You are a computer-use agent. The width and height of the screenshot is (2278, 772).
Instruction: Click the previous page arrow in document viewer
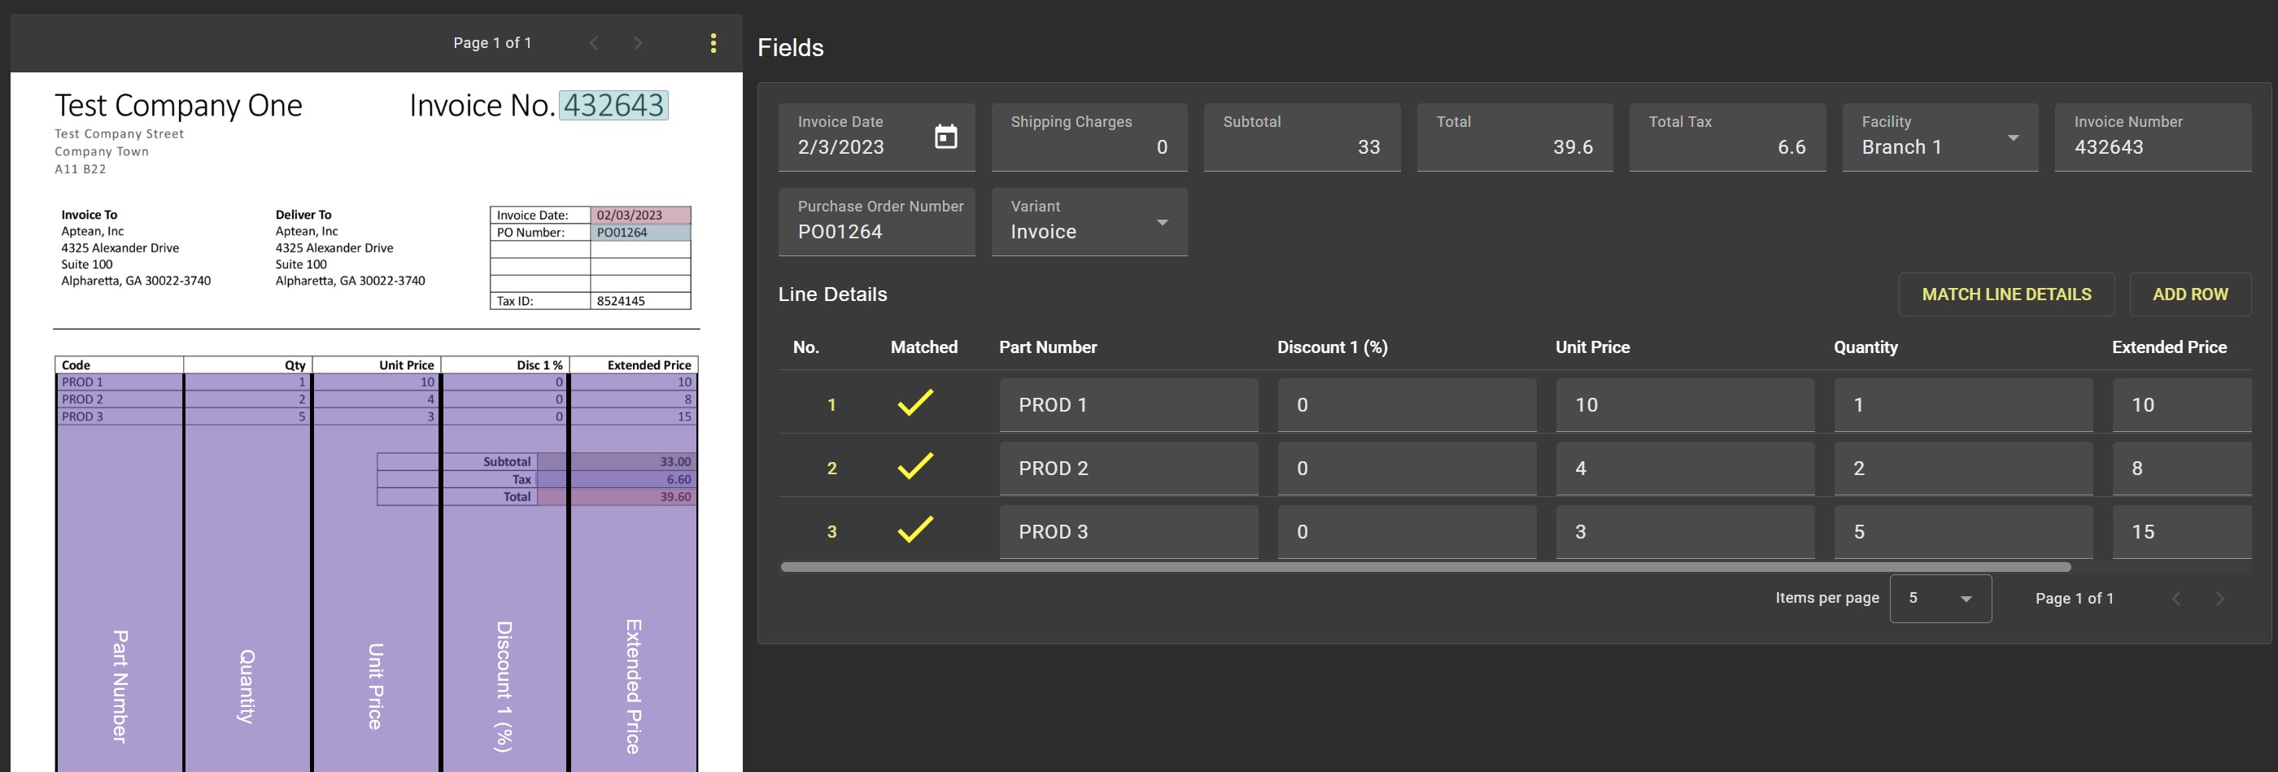pyautogui.click(x=594, y=43)
